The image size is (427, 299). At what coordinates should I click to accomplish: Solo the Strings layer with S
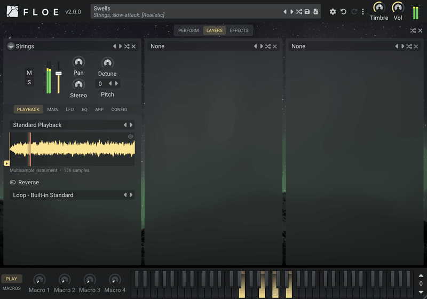click(x=29, y=82)
